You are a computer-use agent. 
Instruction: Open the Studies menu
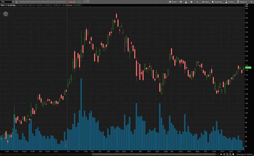tap(230, 2)
